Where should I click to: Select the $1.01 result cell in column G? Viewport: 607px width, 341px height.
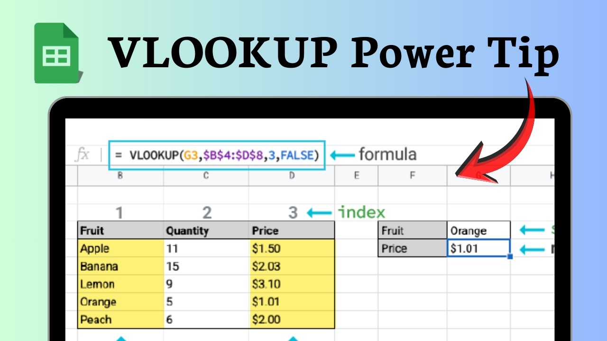(478, 248)
